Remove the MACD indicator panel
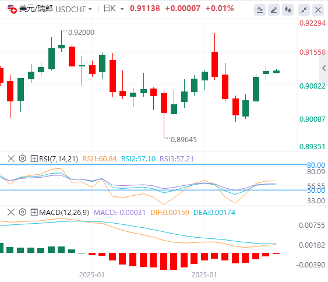 [x=11, y=212]
